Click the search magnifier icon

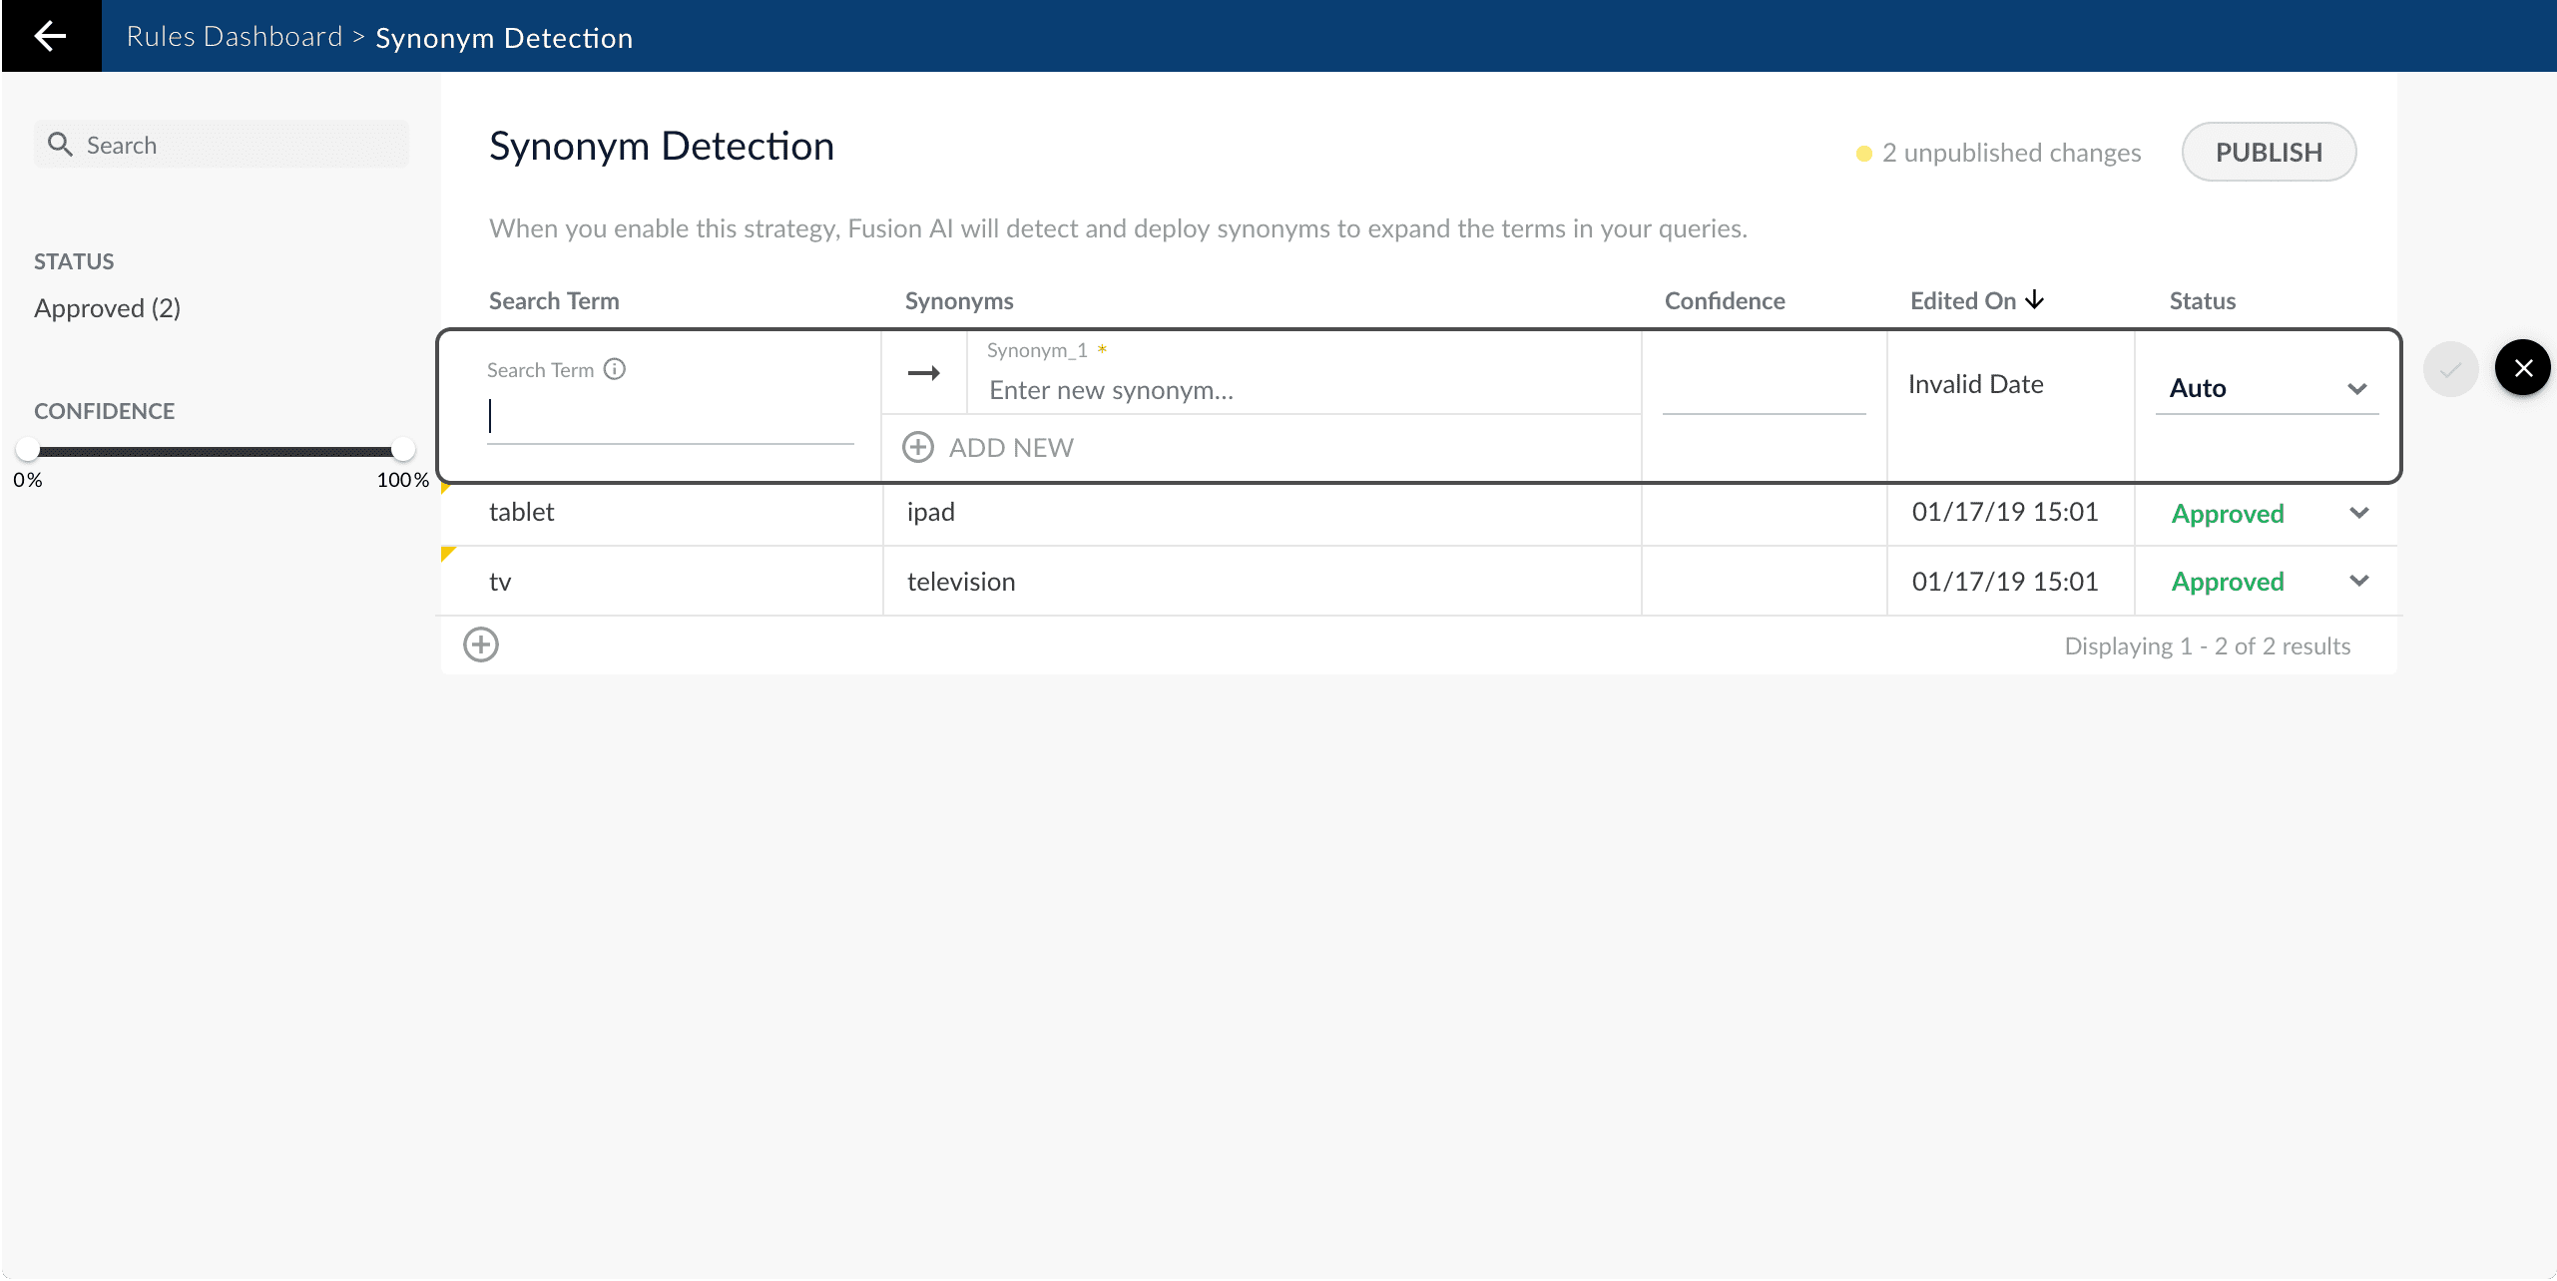[60, 145]
